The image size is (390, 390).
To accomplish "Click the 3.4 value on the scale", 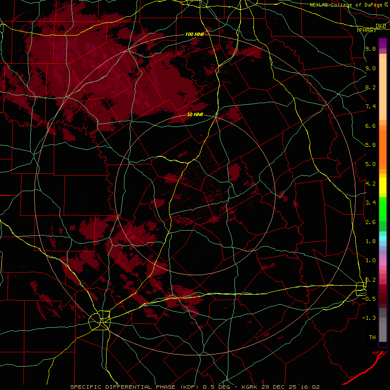I will coord(370,203).
